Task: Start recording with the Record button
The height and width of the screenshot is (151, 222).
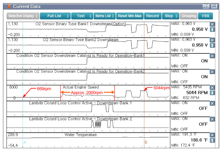Action: click(x=152, y=16)
